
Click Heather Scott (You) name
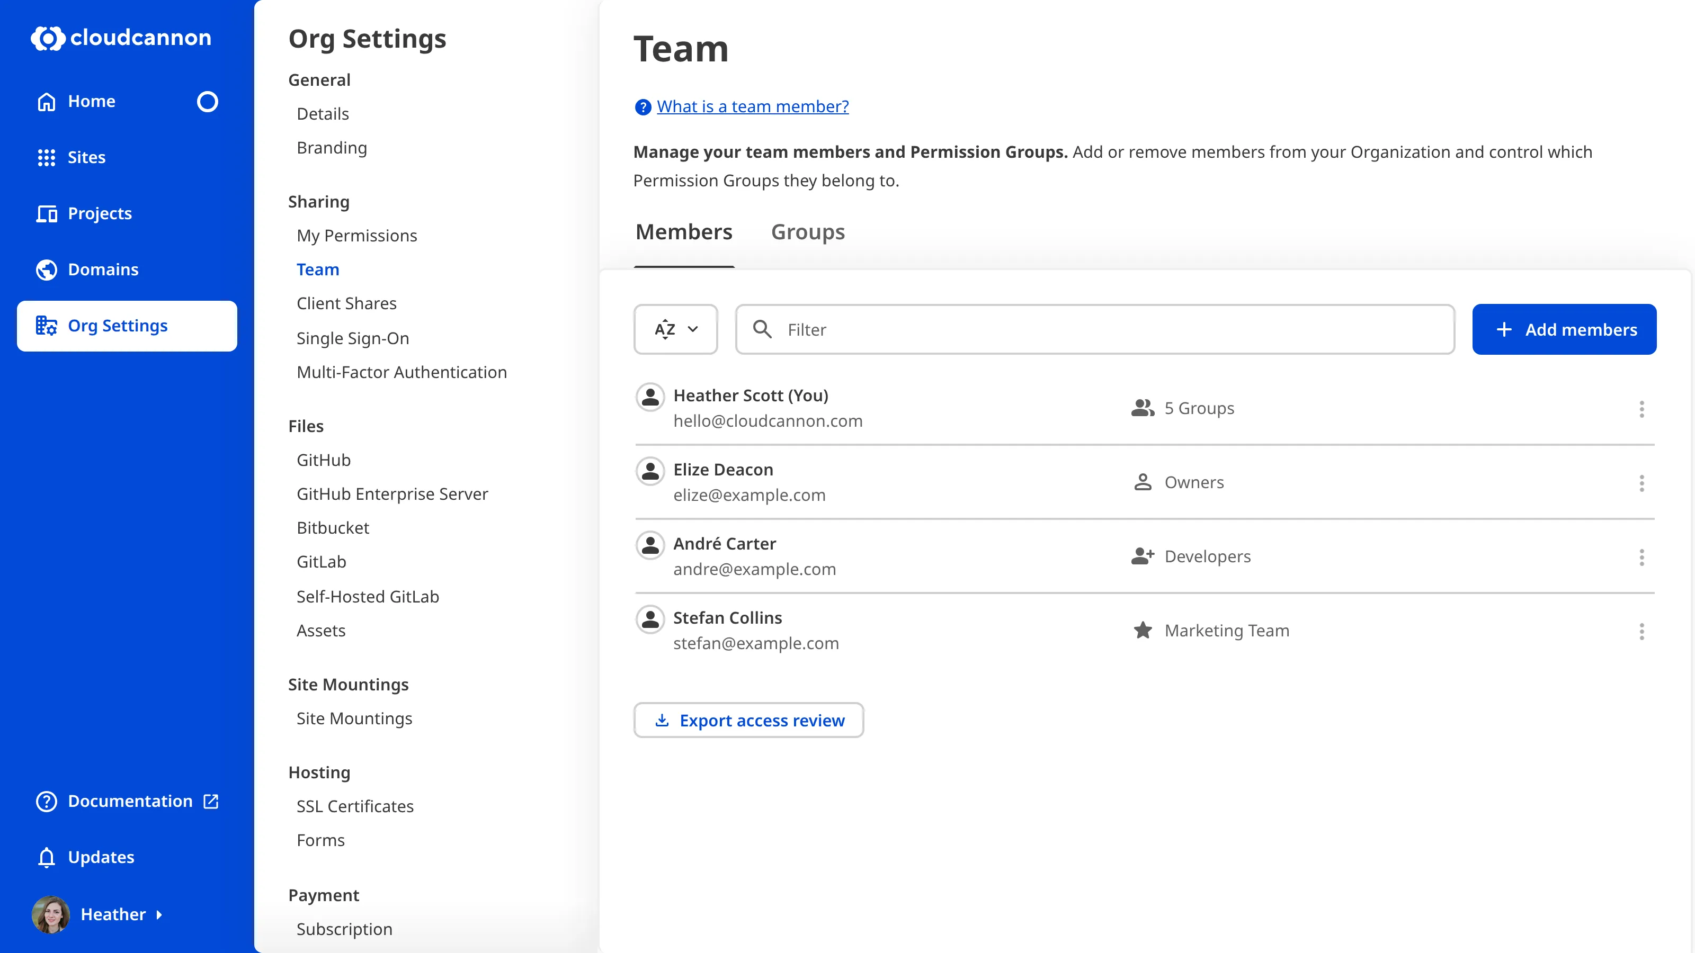[x=751, y=395]
